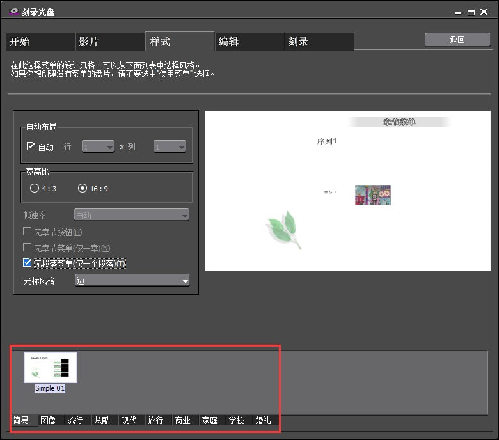Enable 无章节按钮 checkbox
This screenshot has height=440, width=499.
[x=28, y=232]
